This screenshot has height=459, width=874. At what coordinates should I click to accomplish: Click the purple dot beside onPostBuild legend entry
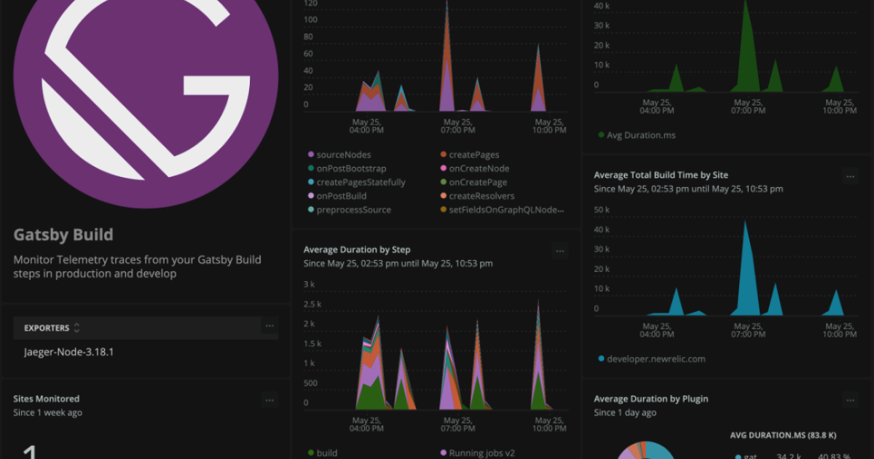pos(310,196)
